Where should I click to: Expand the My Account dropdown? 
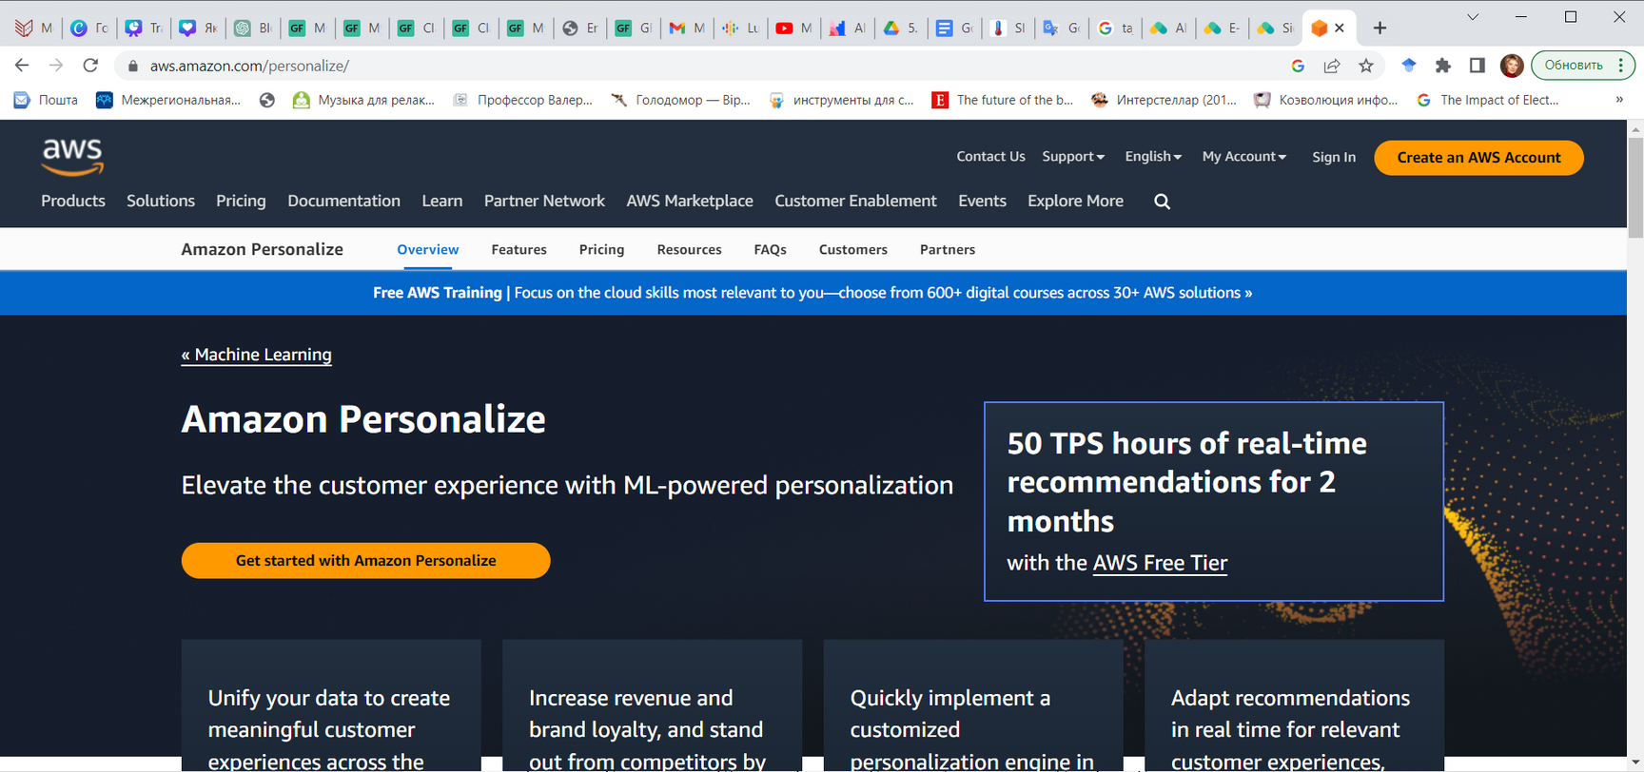point(1244,157)
